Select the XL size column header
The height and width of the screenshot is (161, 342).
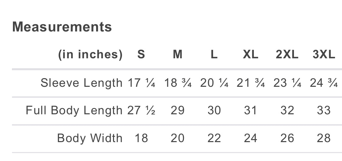pos(251,54)
